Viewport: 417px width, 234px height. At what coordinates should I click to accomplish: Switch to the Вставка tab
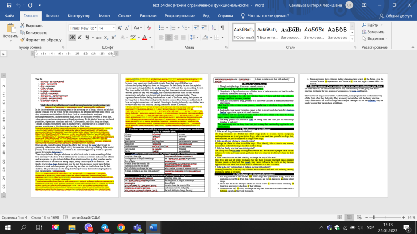pos(53,16)
